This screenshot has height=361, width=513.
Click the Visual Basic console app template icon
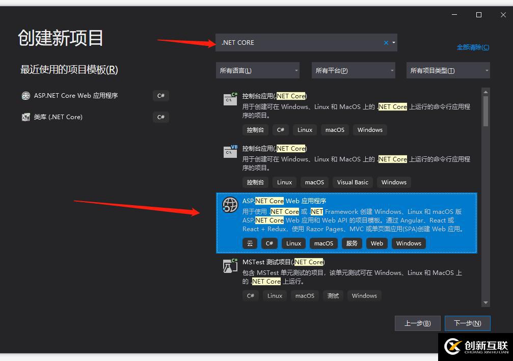pos(230,151)
